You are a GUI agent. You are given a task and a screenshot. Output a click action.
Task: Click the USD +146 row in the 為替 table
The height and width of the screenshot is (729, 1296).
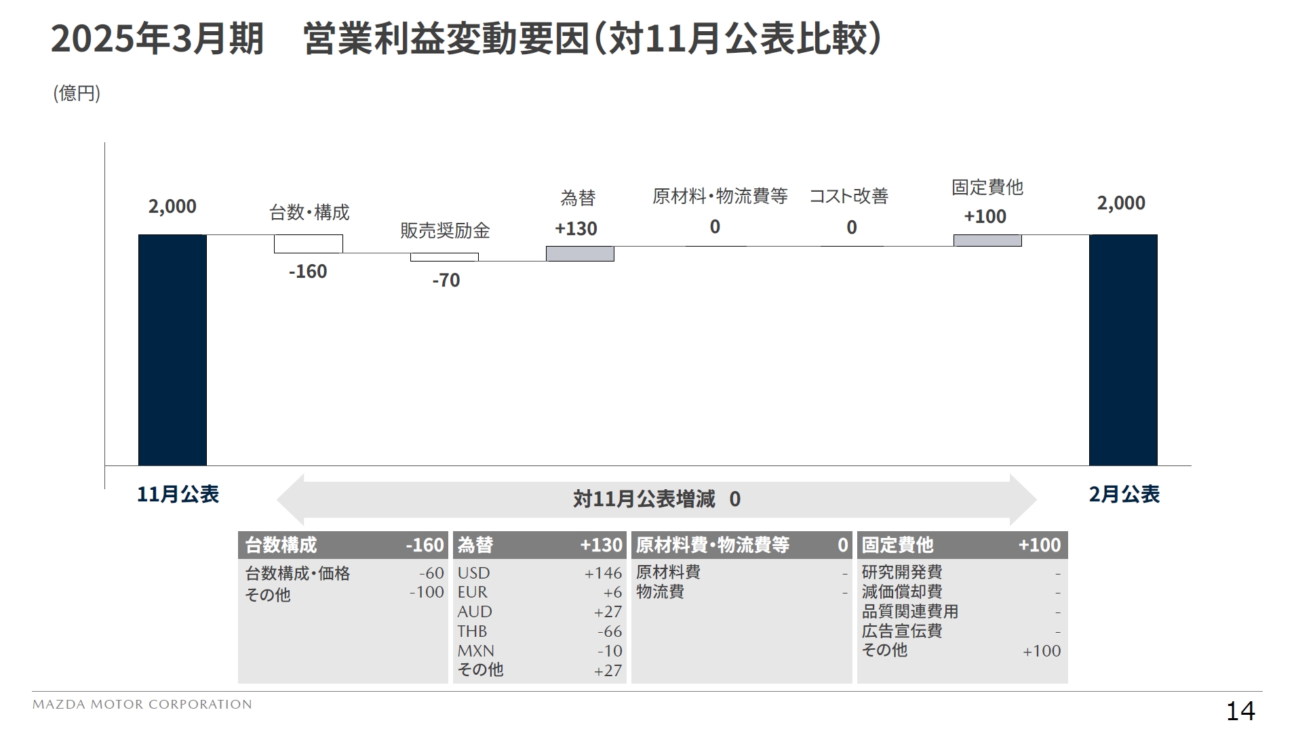(539, 572)
